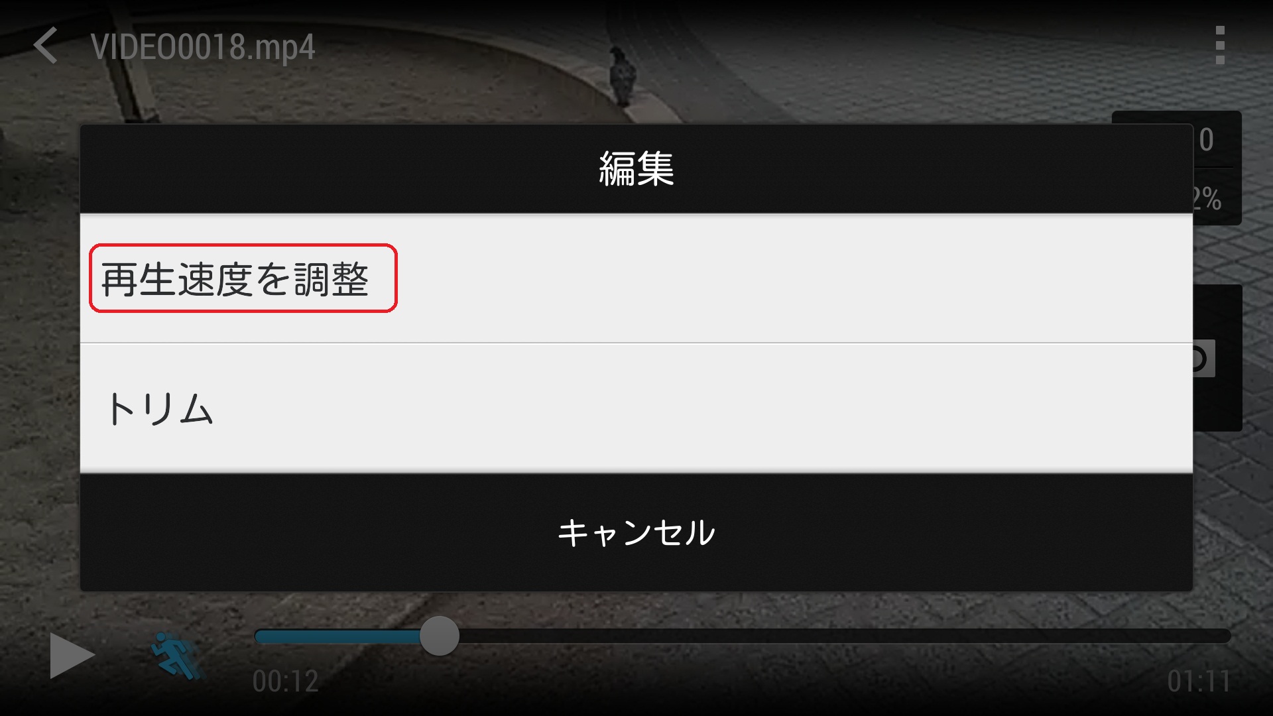Tap the 00:12 elapsed time label
The image size is (1273, 716).
[286, 681]
